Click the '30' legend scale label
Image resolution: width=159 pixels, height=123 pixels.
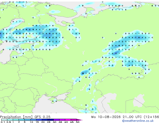point(54,122)
